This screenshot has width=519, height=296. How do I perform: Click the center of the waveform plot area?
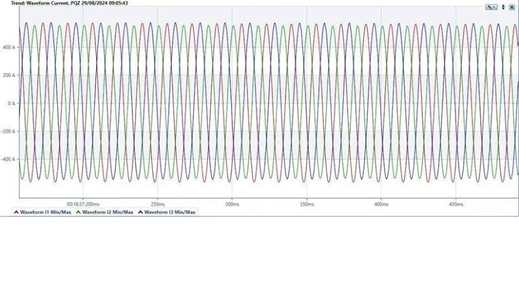(x=269, y=102)
